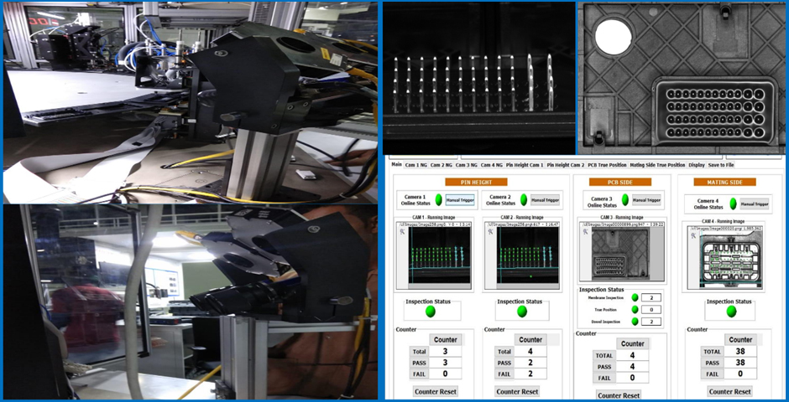Click Counter header button in Camera 2 panel

click(530, 340)
